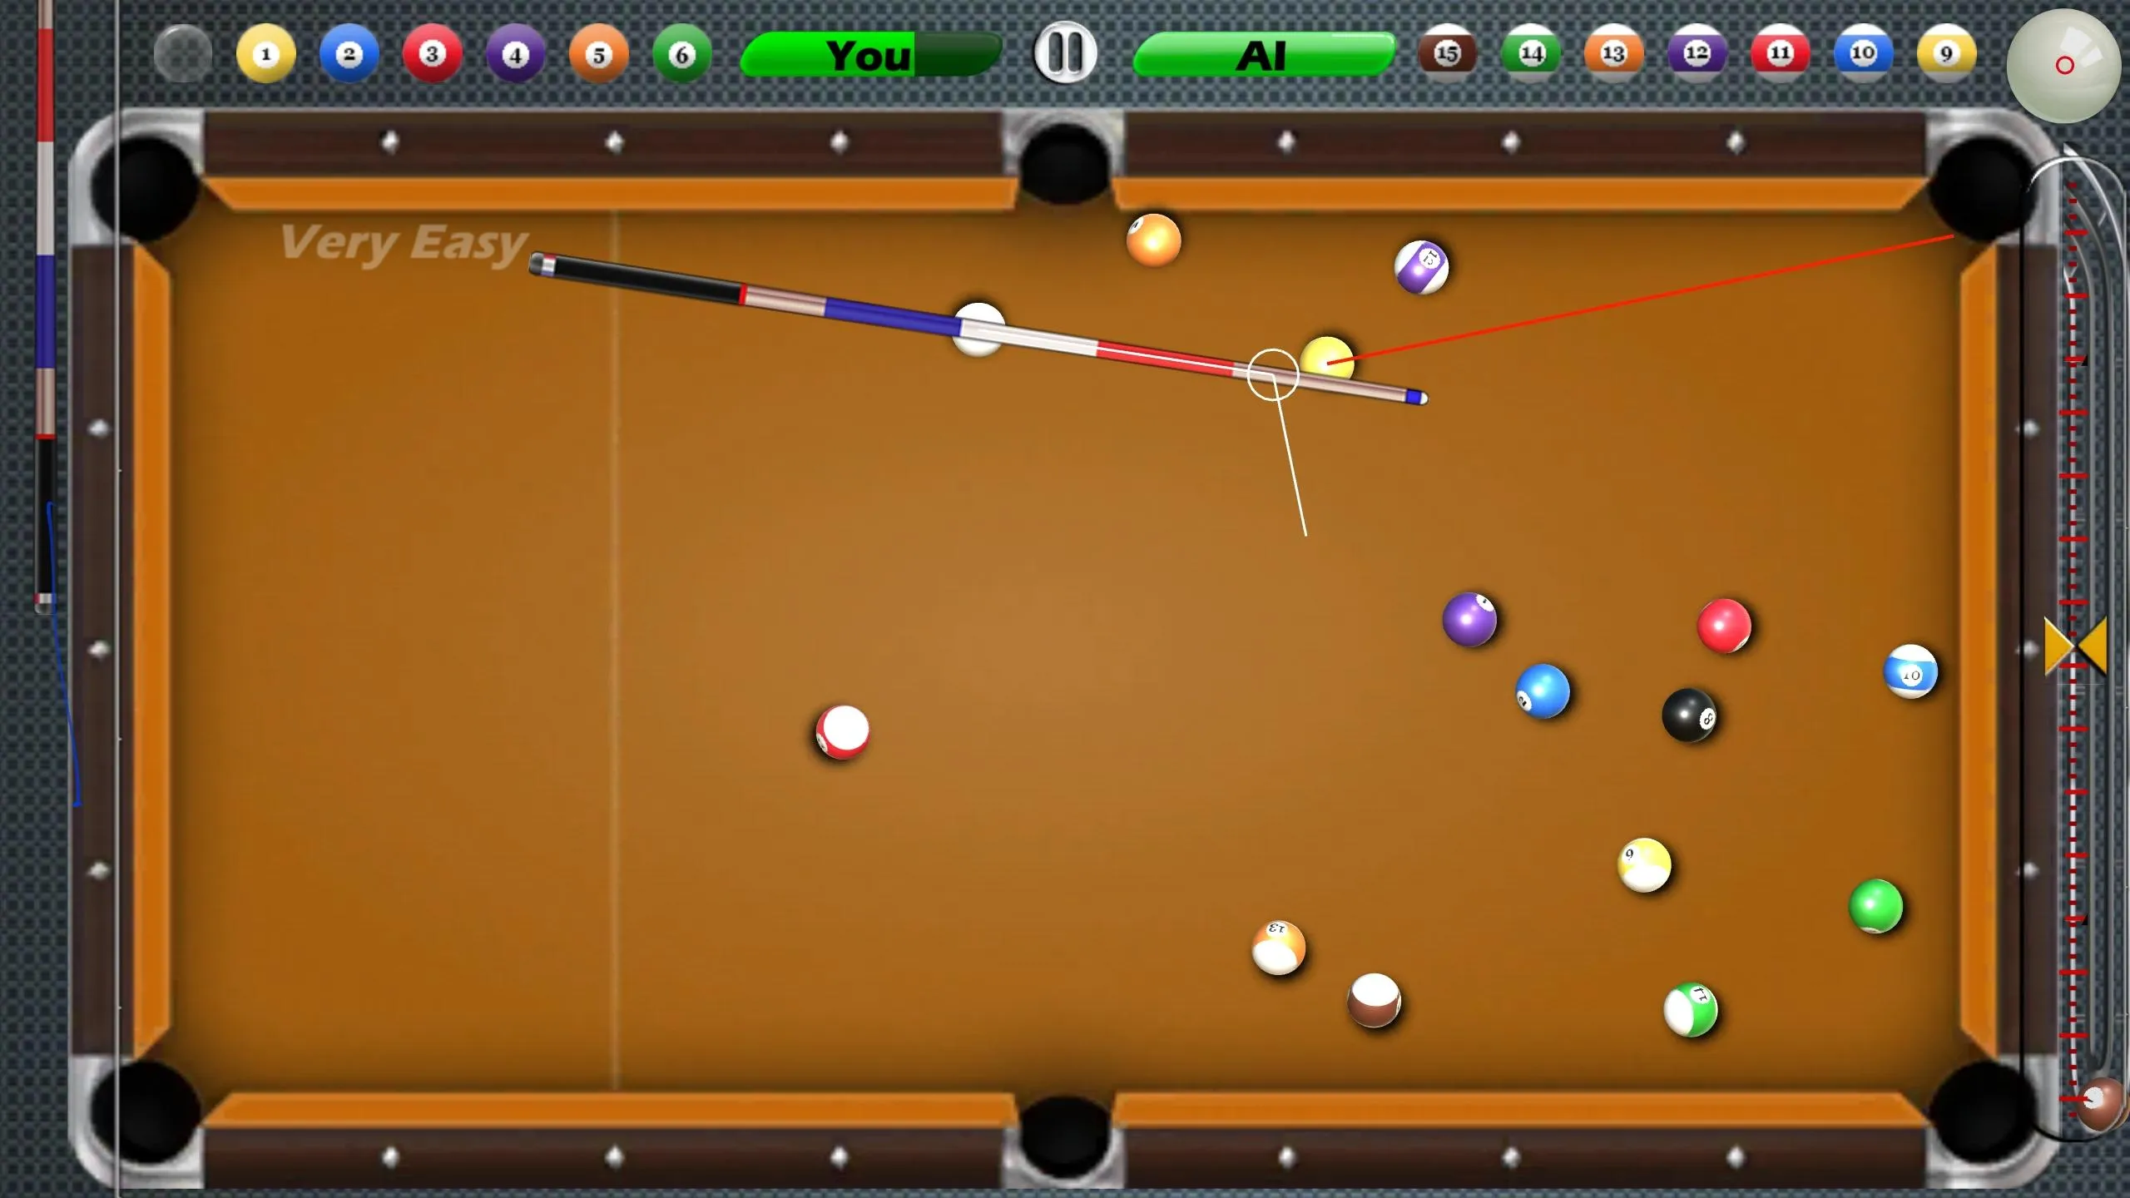
Task: Click the 9-ball icon in top bar
Action: [1945, 54]
